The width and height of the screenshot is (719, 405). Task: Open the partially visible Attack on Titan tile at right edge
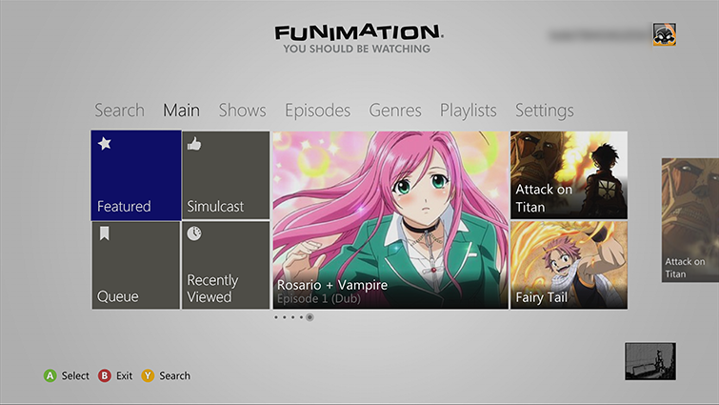(x=690, y=220)
